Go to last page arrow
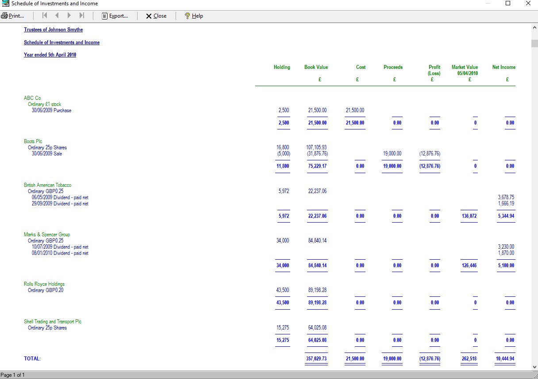Viewport: 538px width, 379px height. pos(81,16)
